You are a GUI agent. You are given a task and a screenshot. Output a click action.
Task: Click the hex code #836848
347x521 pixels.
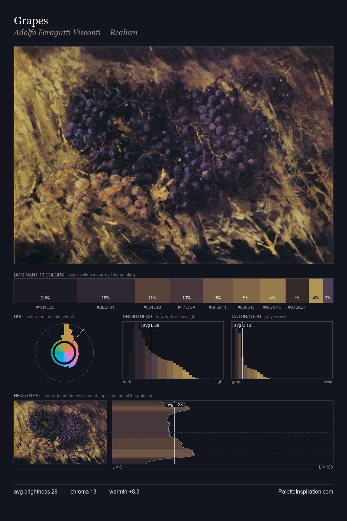[x=246, y=307]
